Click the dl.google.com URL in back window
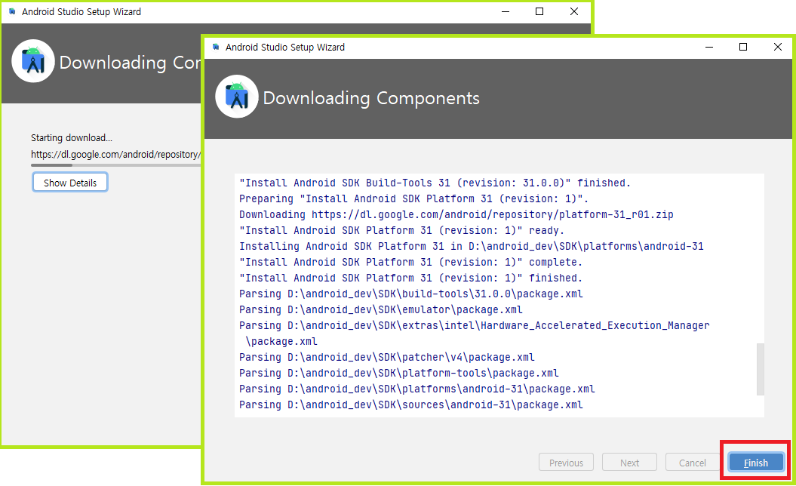 [115, 155]
